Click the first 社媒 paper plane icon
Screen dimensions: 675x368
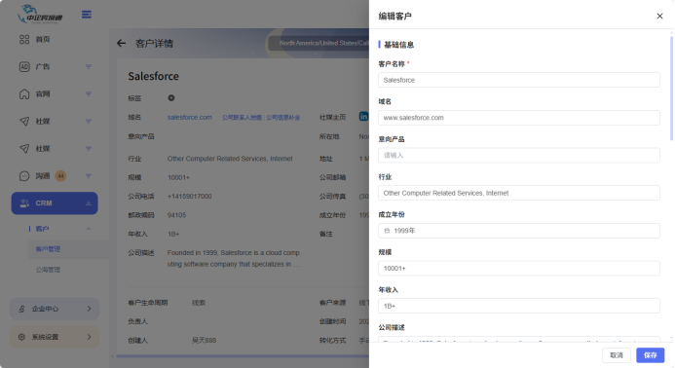click(x=24, y=122)
